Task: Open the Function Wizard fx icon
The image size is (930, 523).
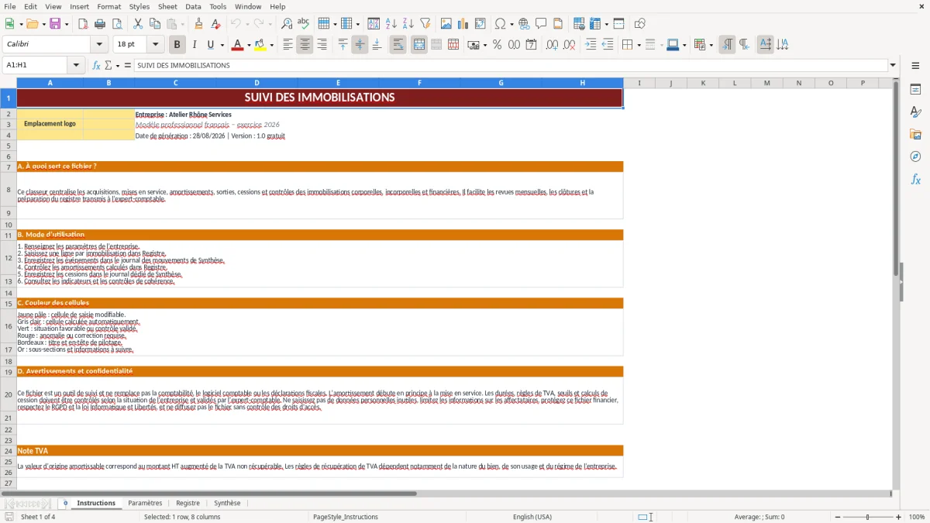Action: (96, 66)
